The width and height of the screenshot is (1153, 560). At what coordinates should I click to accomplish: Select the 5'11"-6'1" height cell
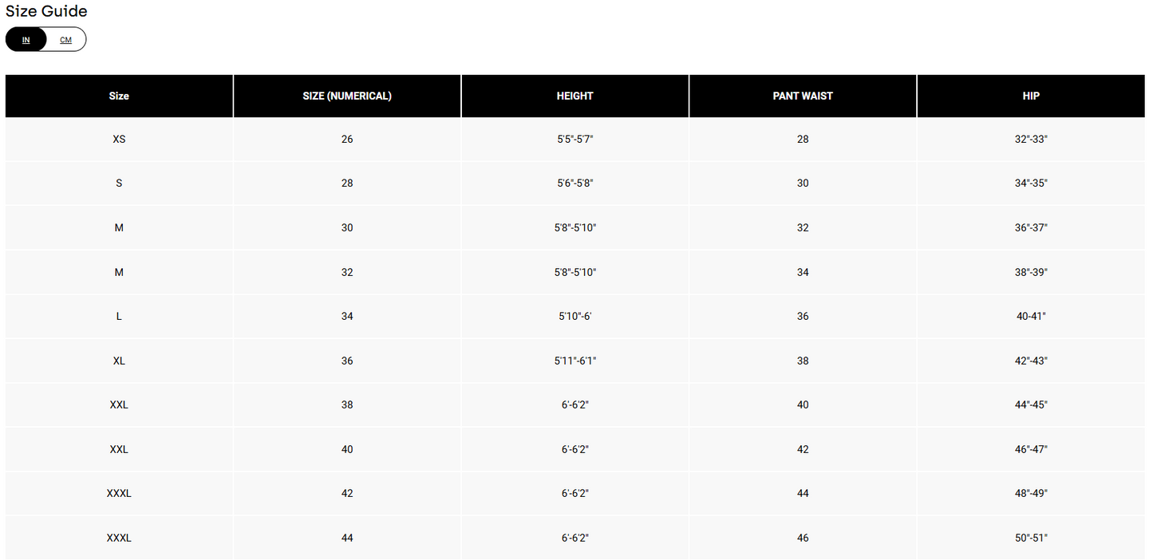pyautogui.click(x=575, y=361)
